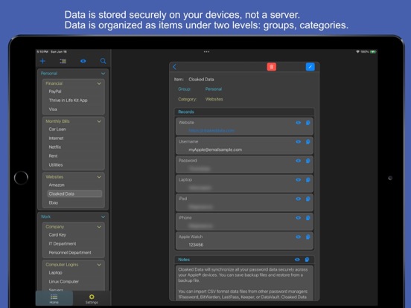Image resolution: width=411 pixels, height=308 pixels.
Task: Toggle Notes visibility eye icon
Action: coord(297,260)
